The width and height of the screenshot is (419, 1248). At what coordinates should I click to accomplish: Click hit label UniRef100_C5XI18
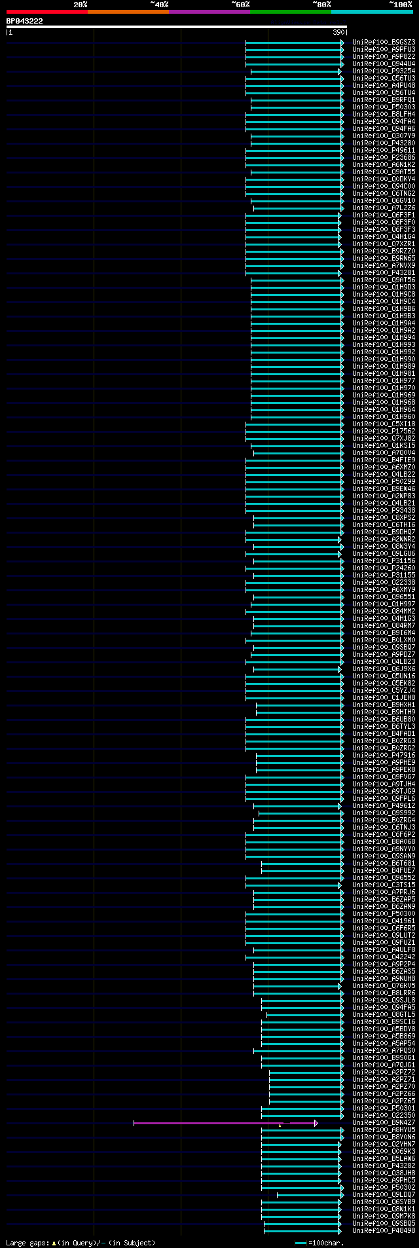[x=384, y=424]
